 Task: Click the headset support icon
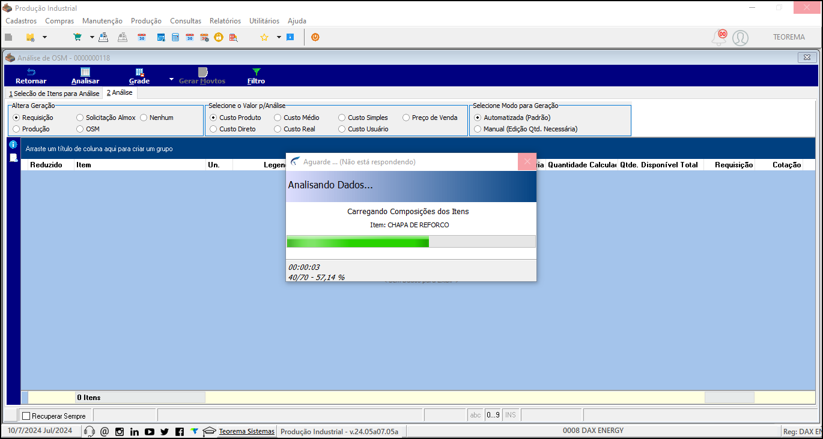click(x=90, y=431)
